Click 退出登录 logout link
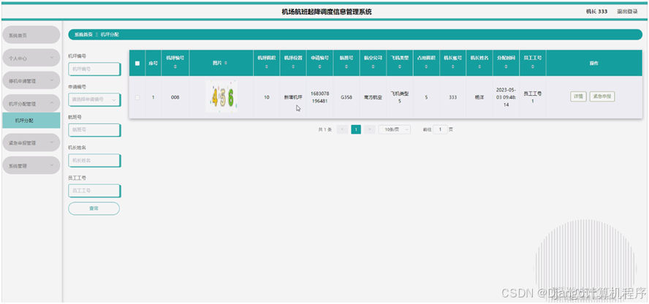This screenshot has height=304, width=649. [x=627, y=12]
